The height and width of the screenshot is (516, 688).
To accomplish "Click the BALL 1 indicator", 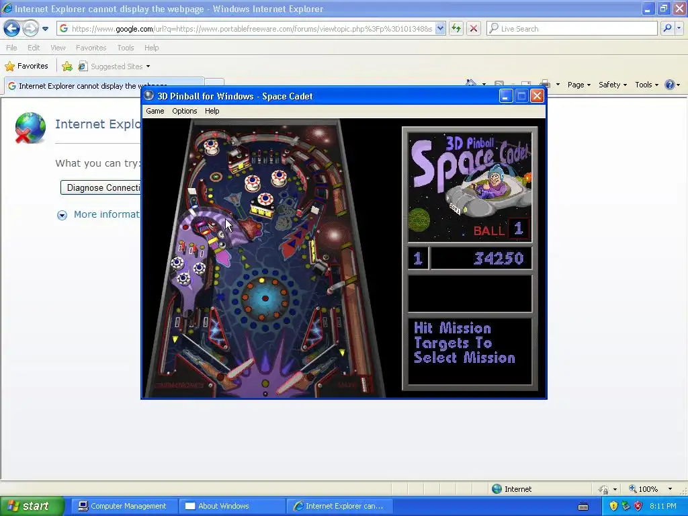I will (x=501, y=230).
